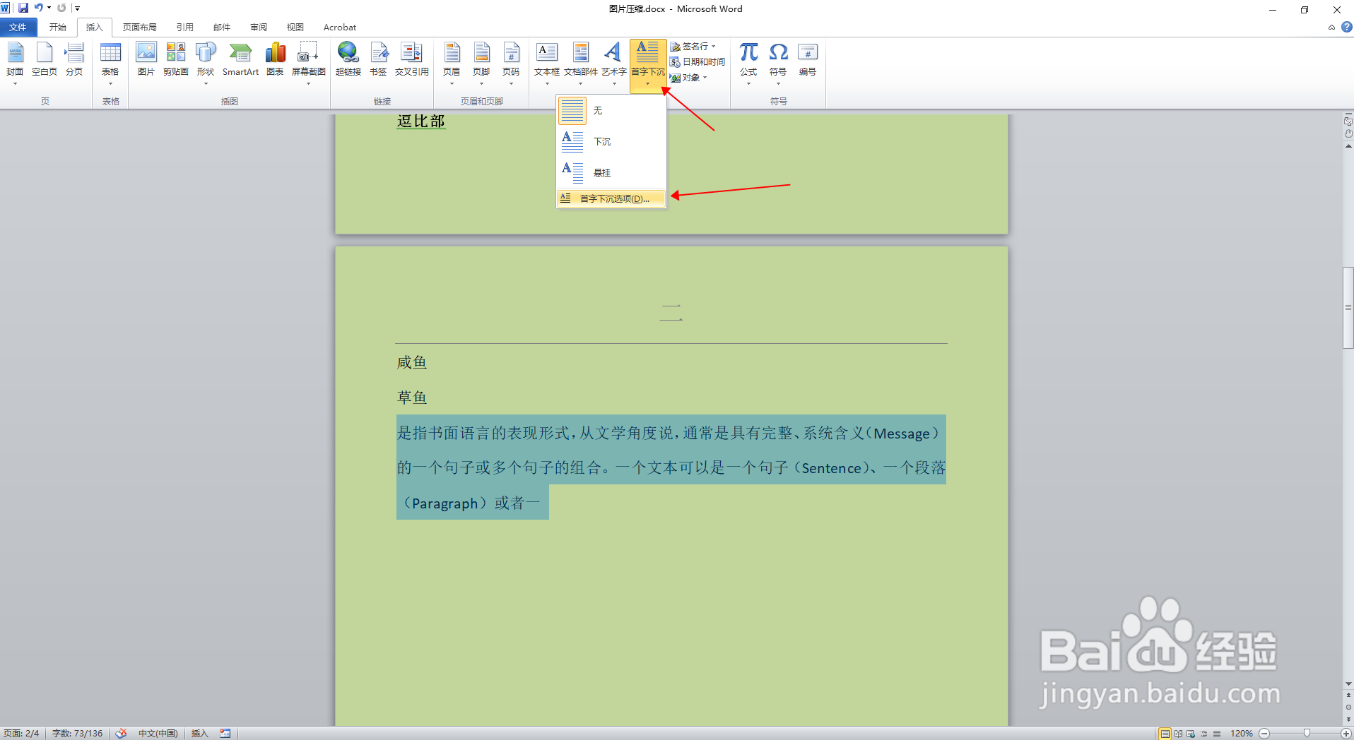The width and height of the screenshot is (1354, 740).
Task: Switch to Full Screen Reading view
Action: point(1178,734)
